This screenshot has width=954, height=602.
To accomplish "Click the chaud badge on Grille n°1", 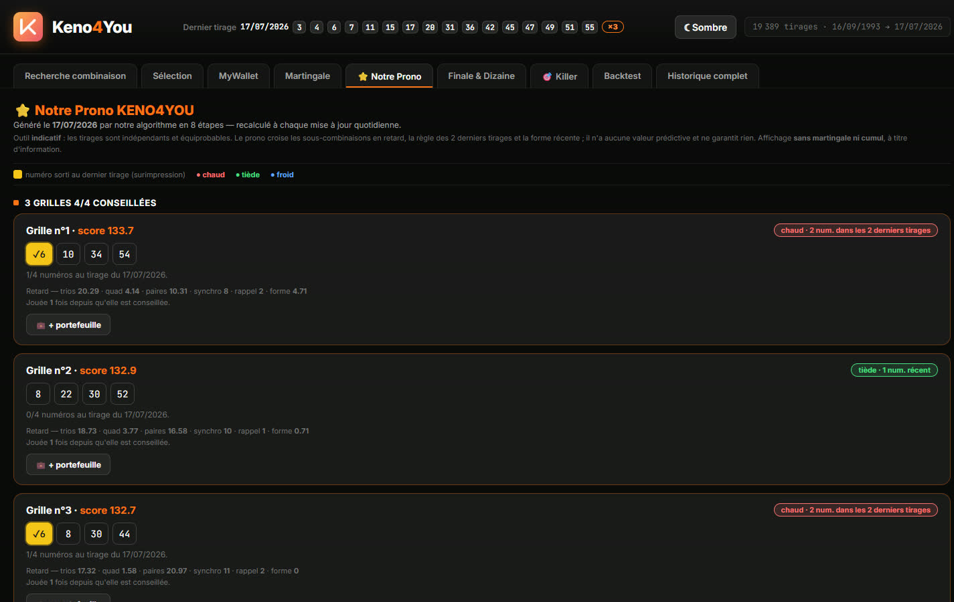I will tap(856, 230).
